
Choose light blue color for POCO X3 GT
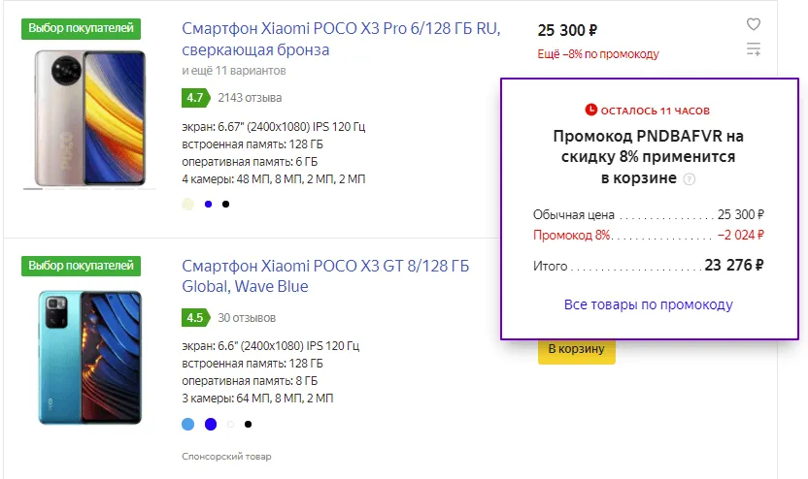[188, 424]
